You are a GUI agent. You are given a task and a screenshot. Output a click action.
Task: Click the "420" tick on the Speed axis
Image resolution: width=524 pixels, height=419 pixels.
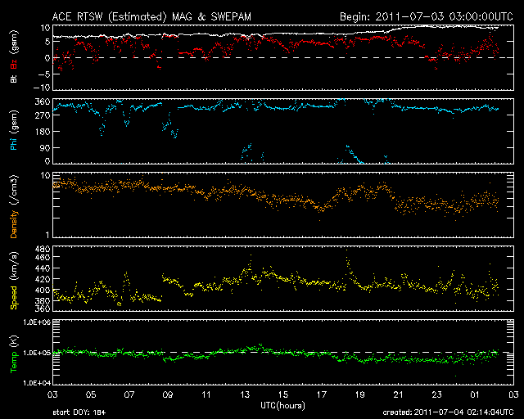(x=43, y=279)
